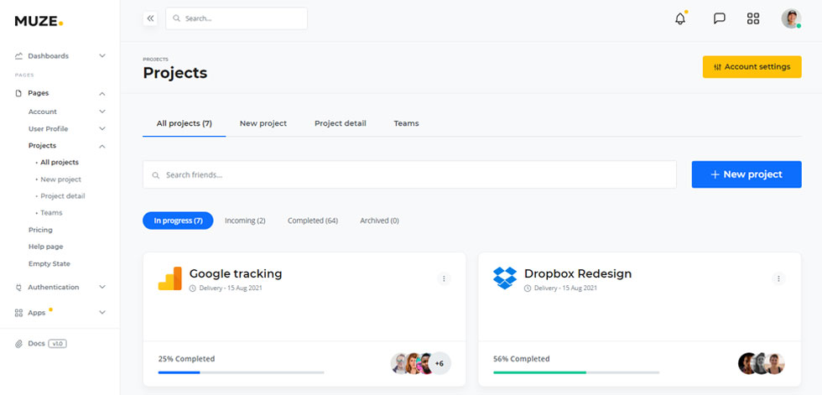Focus the Search friends input field
The image size is (822, 395).
coord(409,174)
